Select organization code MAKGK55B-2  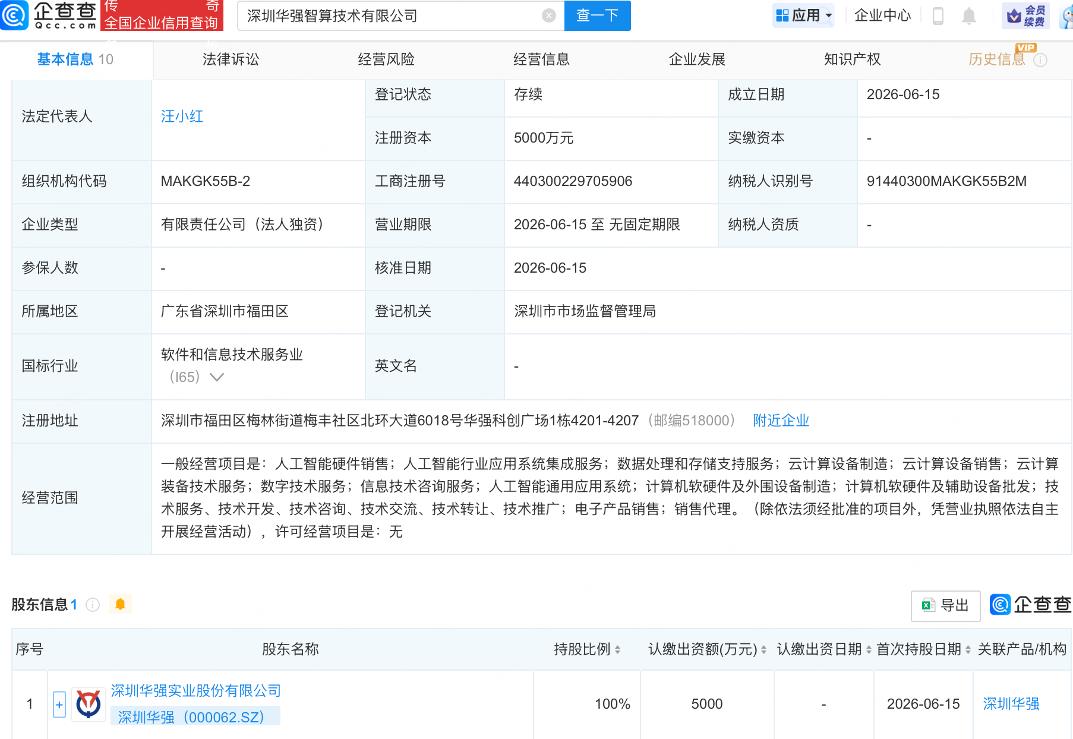(206, 181)
